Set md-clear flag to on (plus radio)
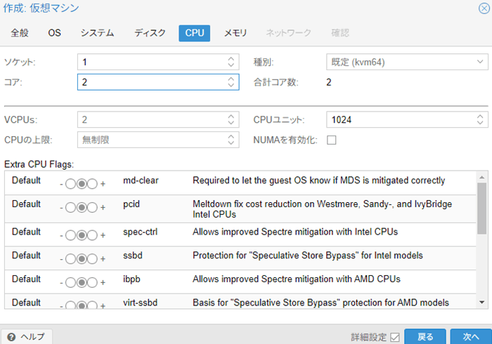The height and width of the screenshot is (344, 492). [x=92, y=184]
